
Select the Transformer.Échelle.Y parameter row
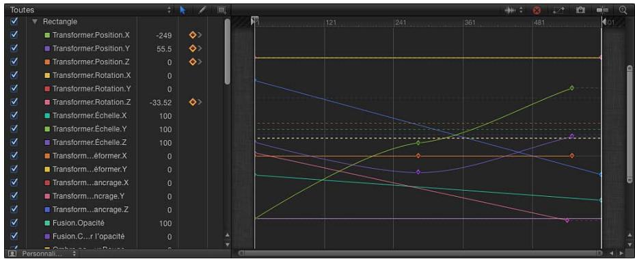(x=118, y=129)
